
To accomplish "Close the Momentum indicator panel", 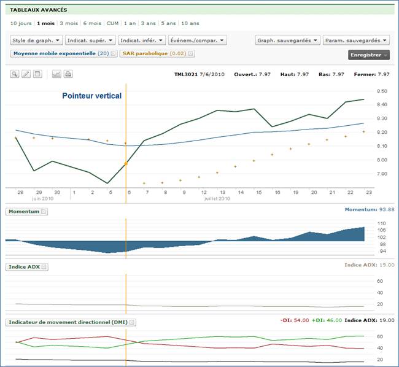I will click(44, 212).
